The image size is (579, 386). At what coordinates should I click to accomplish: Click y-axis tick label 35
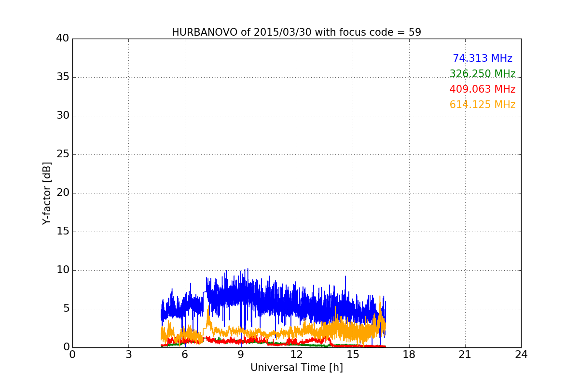coord(63,77)
